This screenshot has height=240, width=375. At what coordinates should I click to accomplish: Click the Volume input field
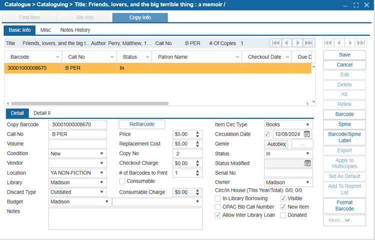(77, 144)
